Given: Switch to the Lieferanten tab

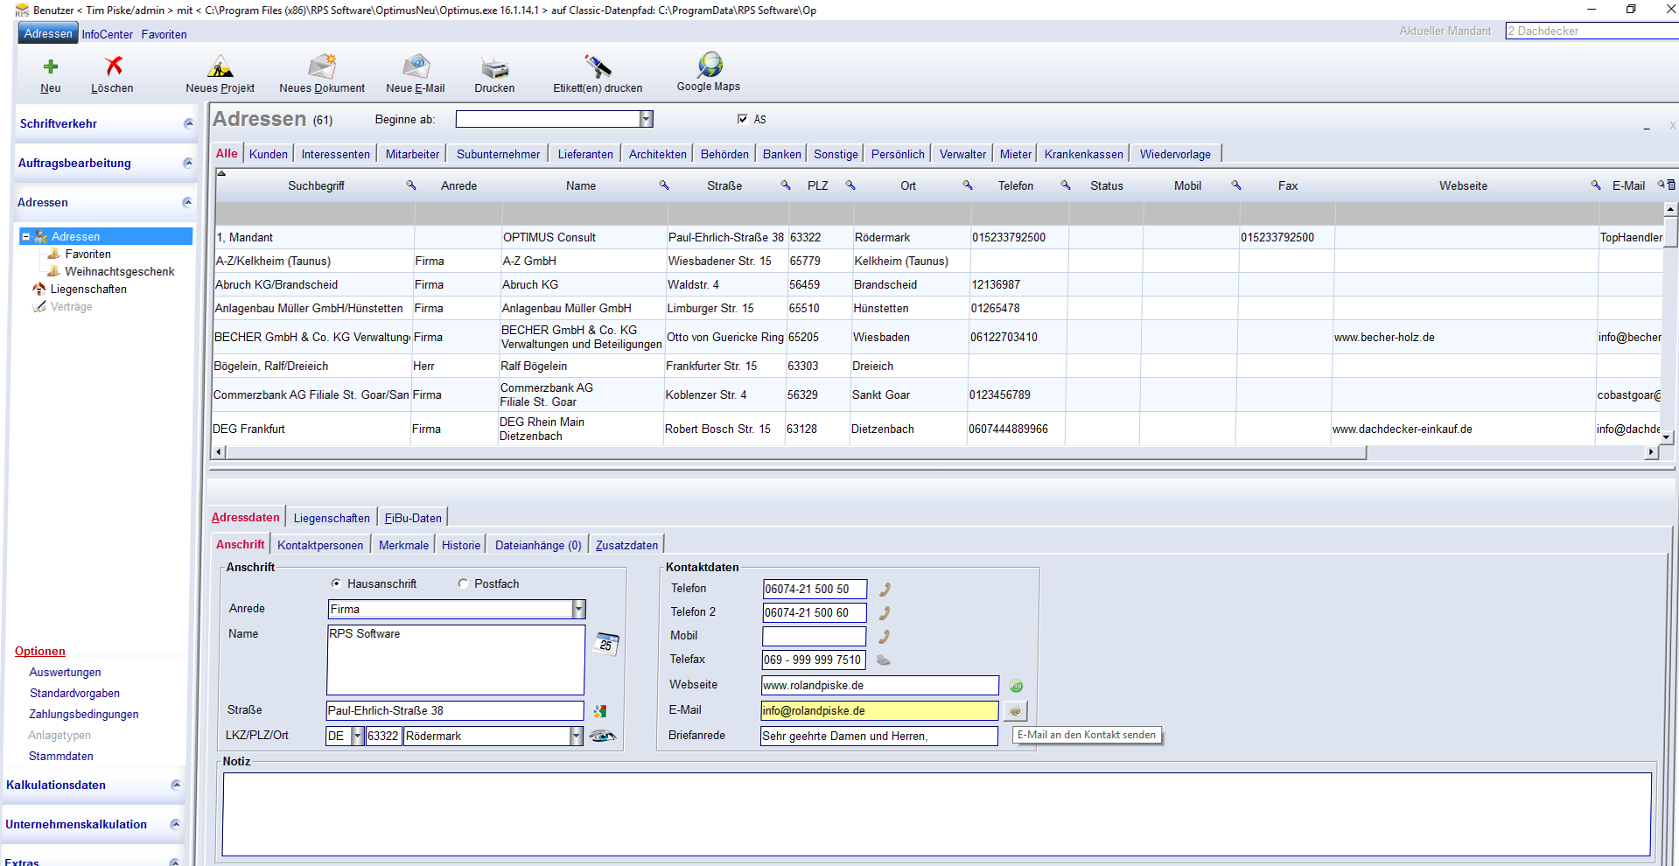Looking at the screenshot, I should pyautogui.click(x=585, y=154).
